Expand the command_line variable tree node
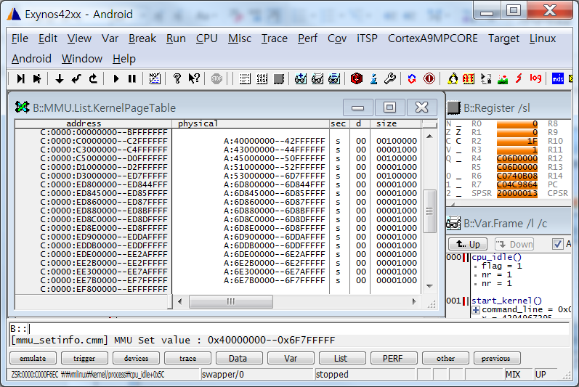 [476, 310]
